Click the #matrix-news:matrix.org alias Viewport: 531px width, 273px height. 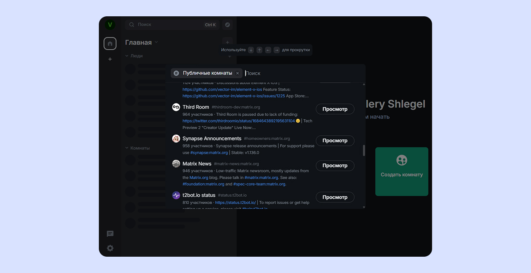(236, 164)
